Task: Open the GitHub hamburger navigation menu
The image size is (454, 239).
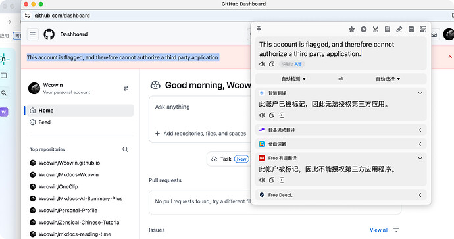Action: coord(33,34)
